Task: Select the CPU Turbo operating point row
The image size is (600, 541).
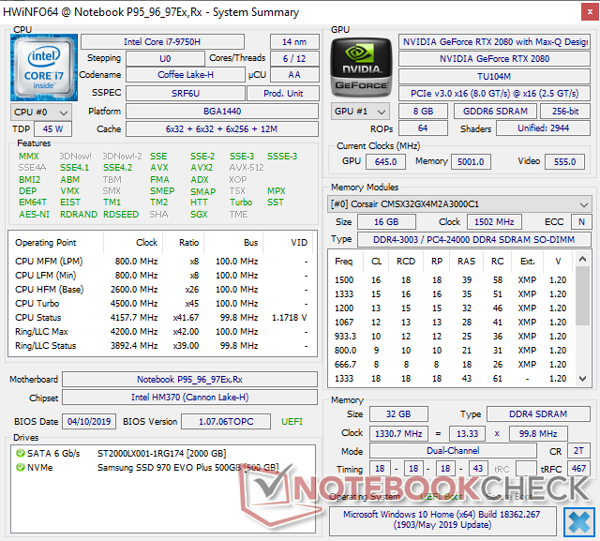Action: (x=162, y=304)
